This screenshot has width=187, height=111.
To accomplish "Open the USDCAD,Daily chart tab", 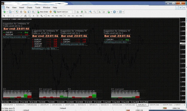I will 57,105.
